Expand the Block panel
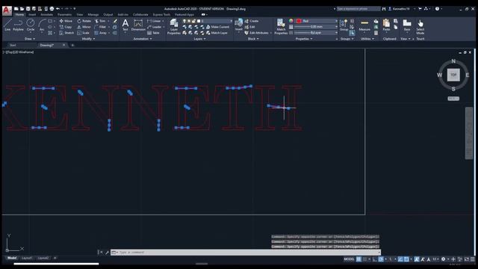Viewport: 478px width, 269px height. click(x=253, y=39)
